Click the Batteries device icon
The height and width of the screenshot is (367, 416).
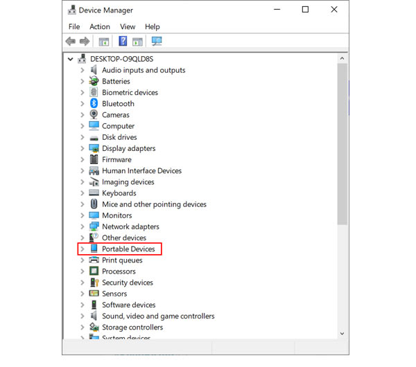pos(94,82)
